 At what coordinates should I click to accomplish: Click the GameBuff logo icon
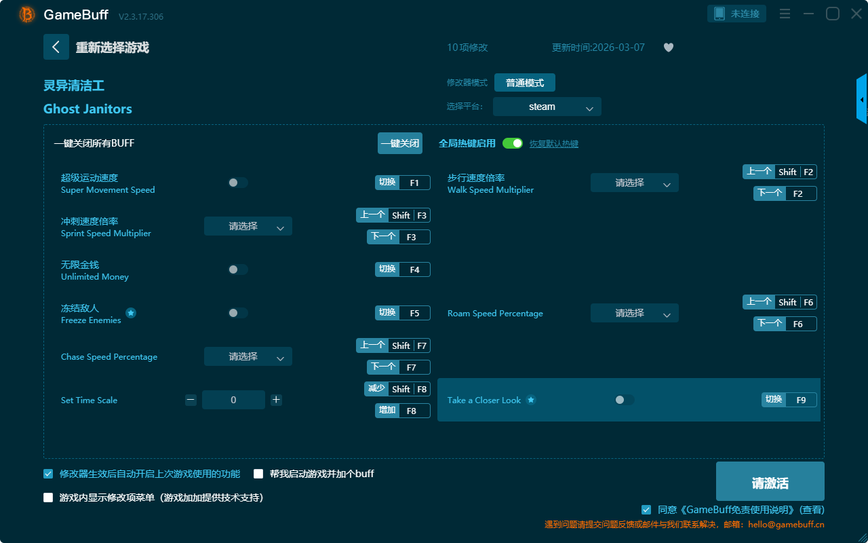tap(27, 14)
